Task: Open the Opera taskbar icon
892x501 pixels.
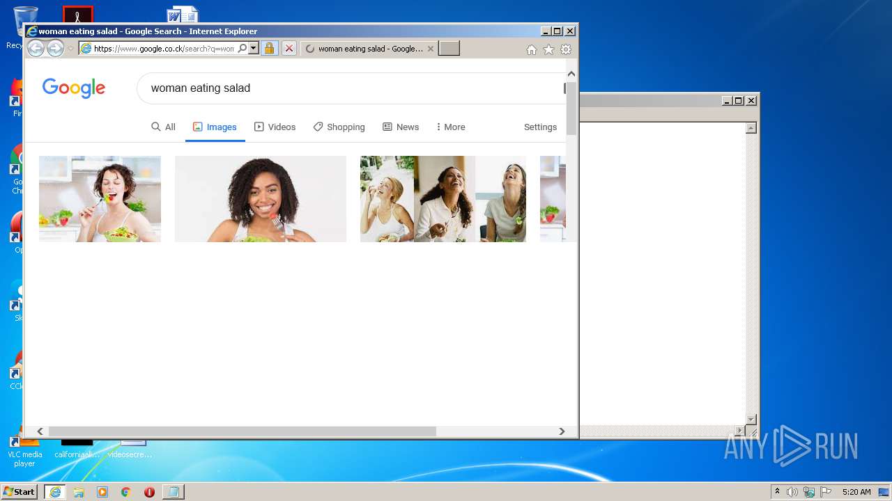Action: click(x=149, y=492)
